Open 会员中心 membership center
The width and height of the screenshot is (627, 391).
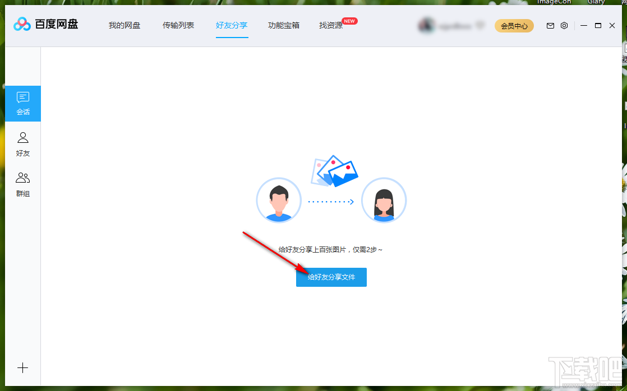[514, 26]
